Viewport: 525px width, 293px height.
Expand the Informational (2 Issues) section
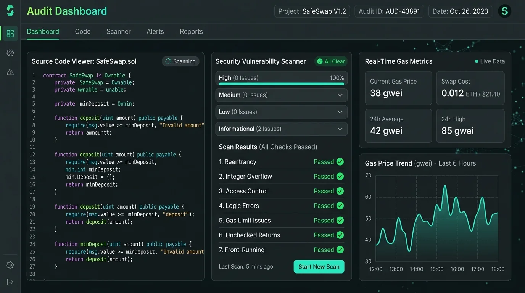281,129
